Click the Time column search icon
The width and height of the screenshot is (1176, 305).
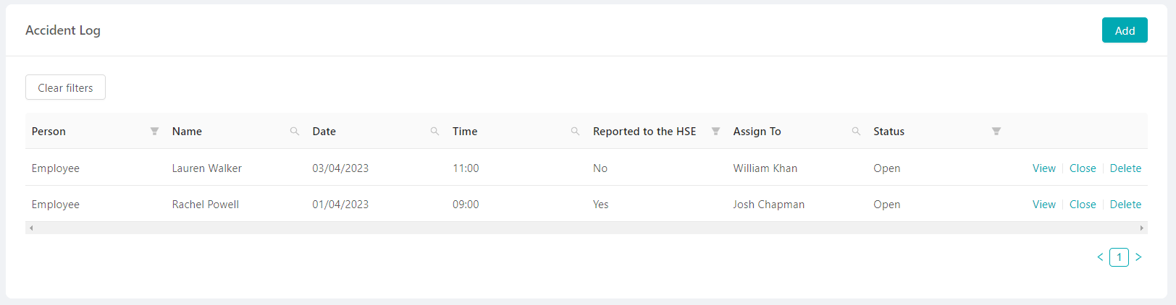tap(576, 132)
